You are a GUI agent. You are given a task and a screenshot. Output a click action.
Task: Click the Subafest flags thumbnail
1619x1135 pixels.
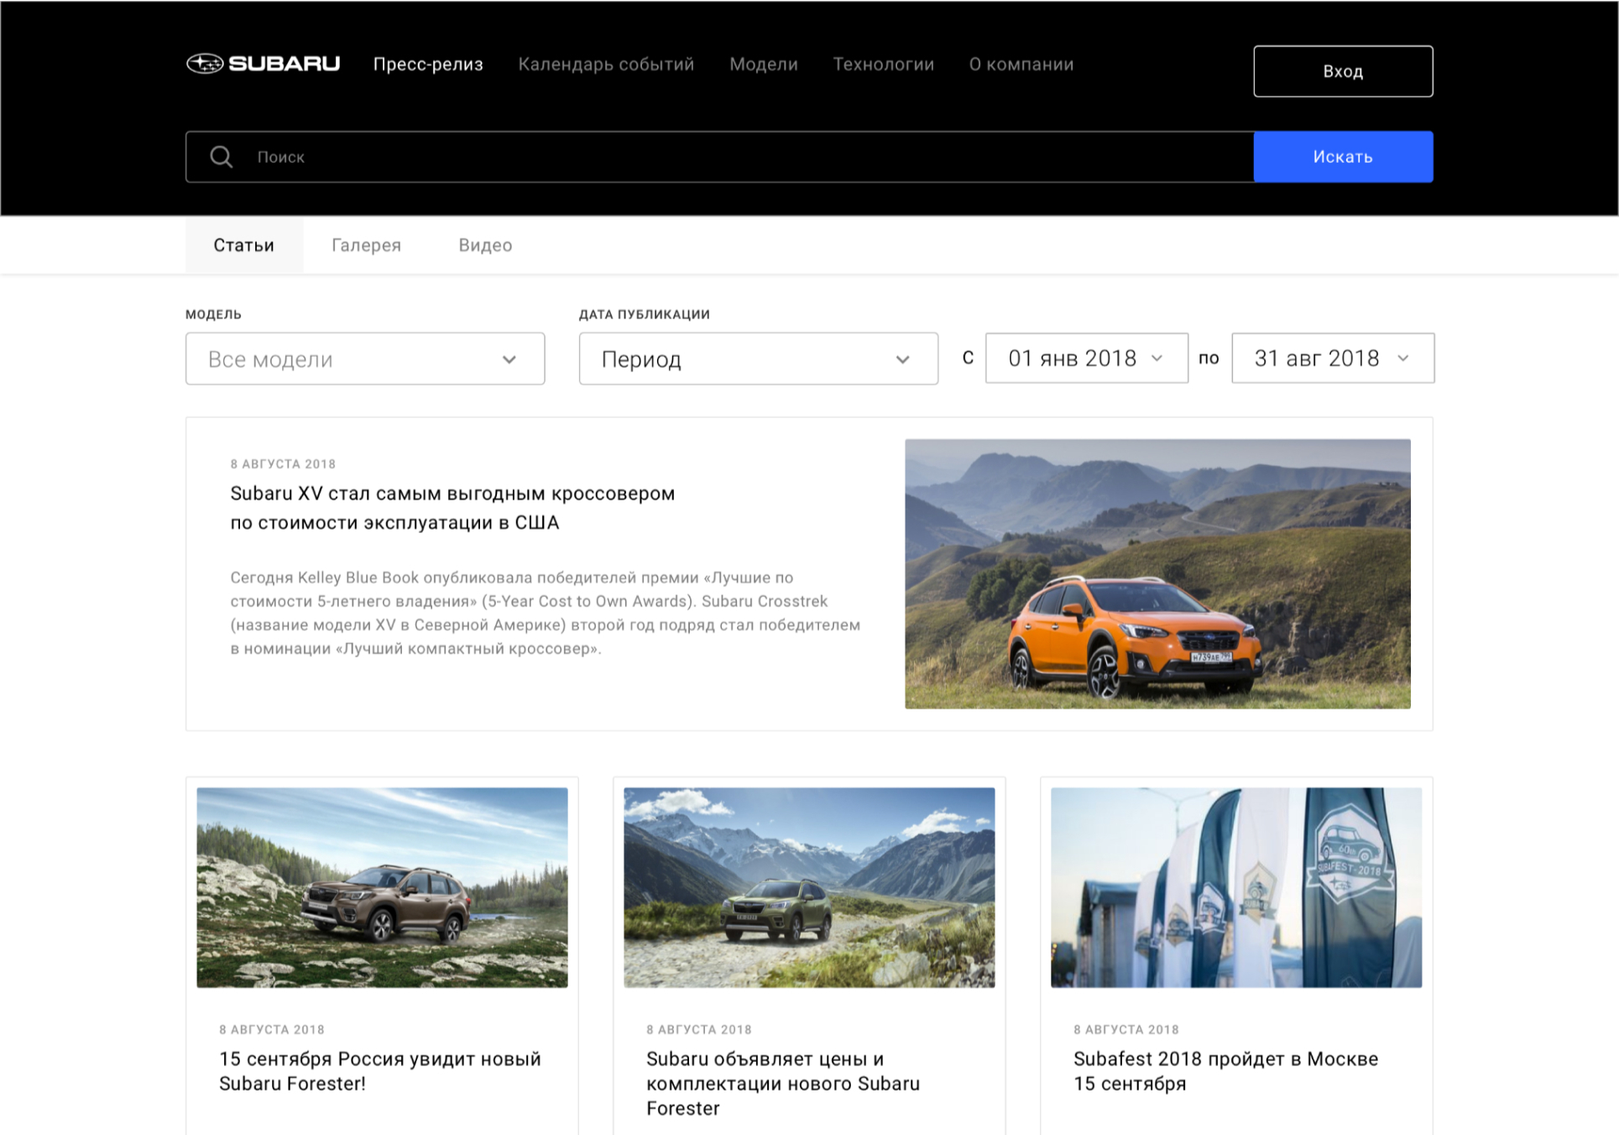click(x=1236, y=887)
